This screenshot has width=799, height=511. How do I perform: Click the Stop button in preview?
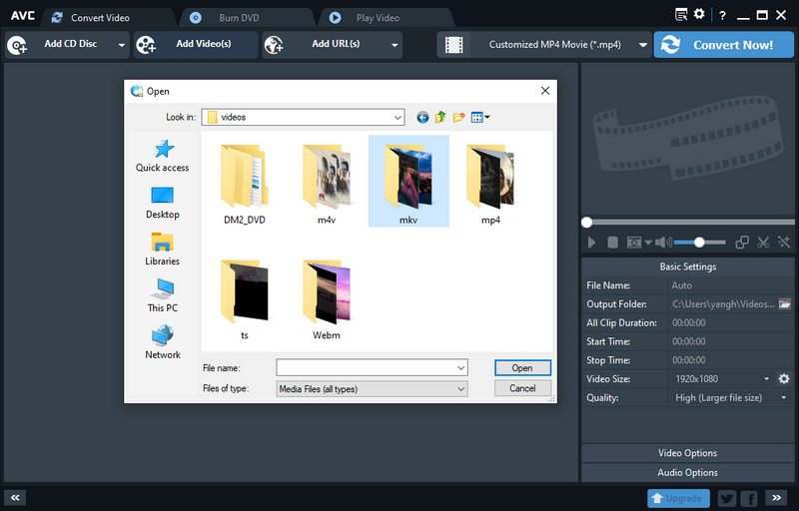pos(612,243)
